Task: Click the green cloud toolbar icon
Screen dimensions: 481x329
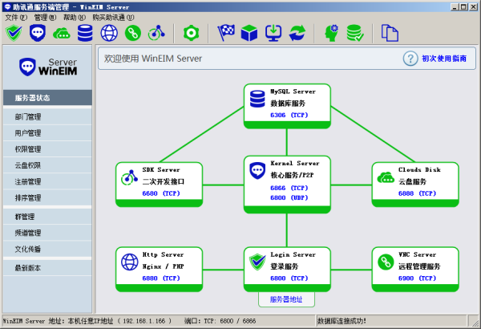Action: point(61,33)
